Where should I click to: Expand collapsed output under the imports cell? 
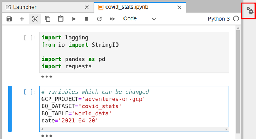click(47, 76)
